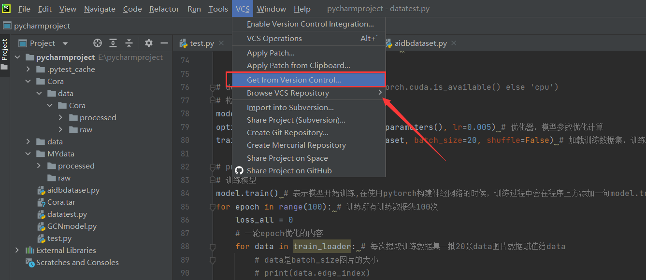Image resolution: width=646 pixels, height=280 pixels.
Task: Expand the External Libraries node
Action: click(17, 250)
